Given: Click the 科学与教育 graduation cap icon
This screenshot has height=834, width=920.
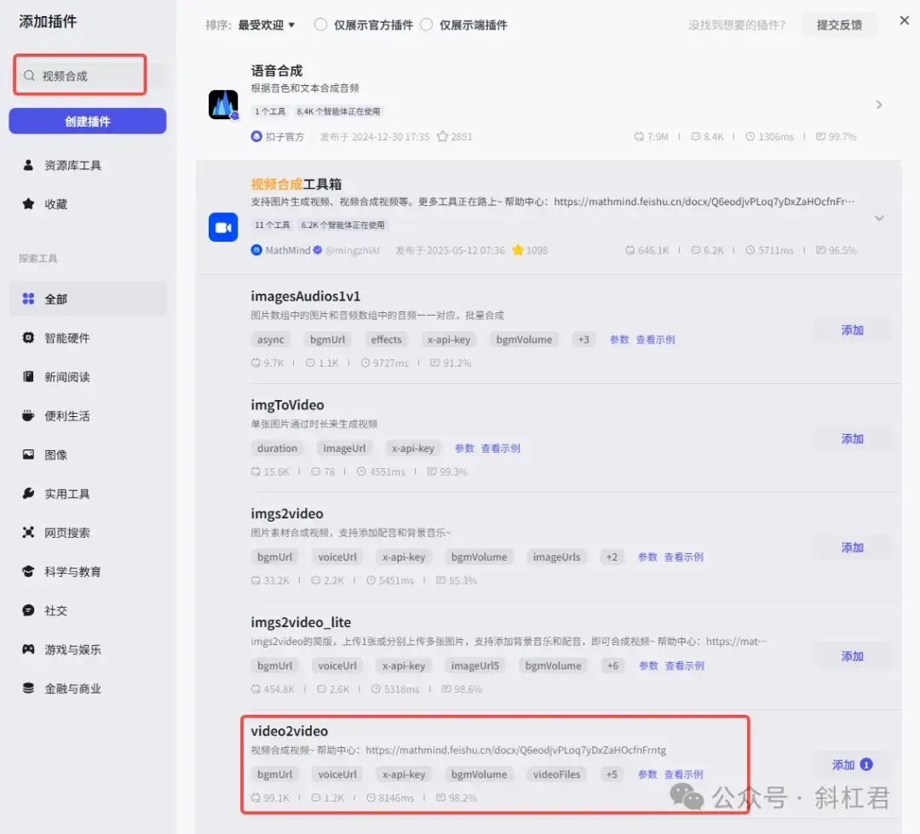Looking at the screenshot, I should click(x=28, y=571).
